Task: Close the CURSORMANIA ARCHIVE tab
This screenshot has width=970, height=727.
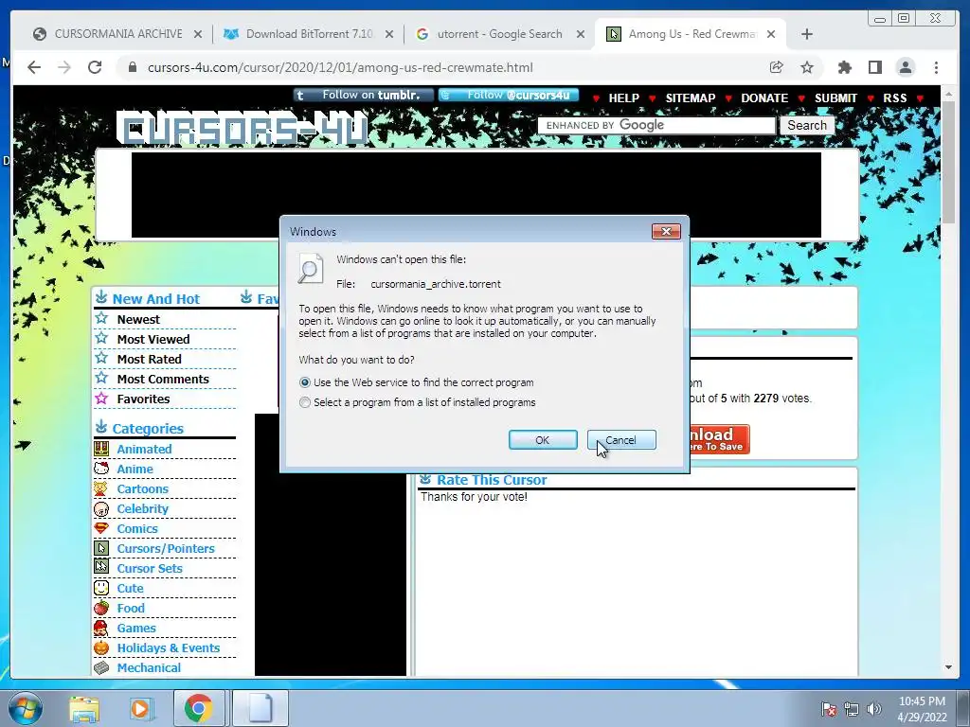Action: pos(198,35)
